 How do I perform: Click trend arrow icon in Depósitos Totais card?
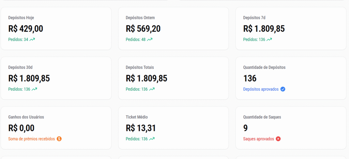(152, 89)
